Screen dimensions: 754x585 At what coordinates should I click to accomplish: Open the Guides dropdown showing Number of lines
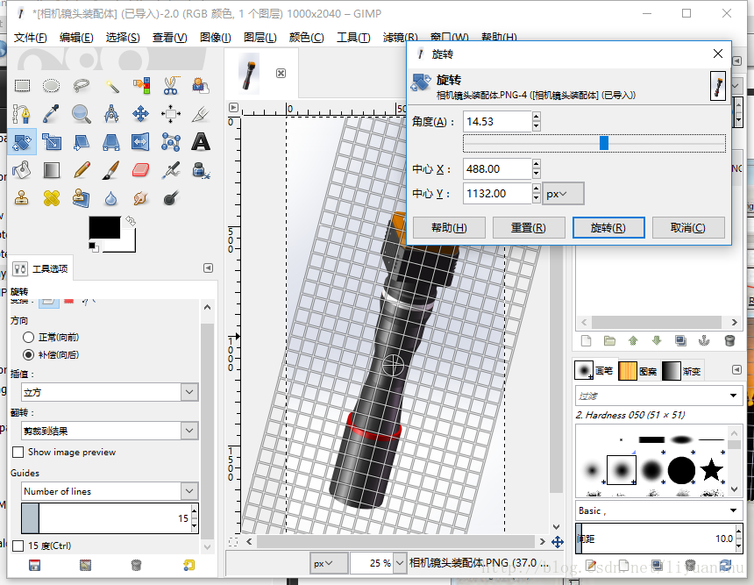click(x=110, y=491)
